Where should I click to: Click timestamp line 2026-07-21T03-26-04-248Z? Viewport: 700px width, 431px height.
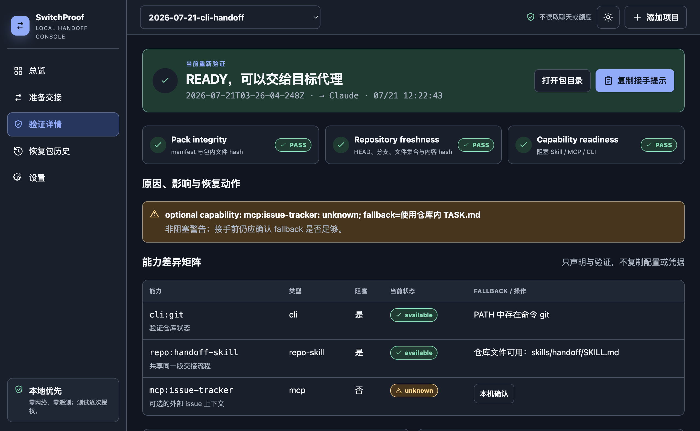314,95
